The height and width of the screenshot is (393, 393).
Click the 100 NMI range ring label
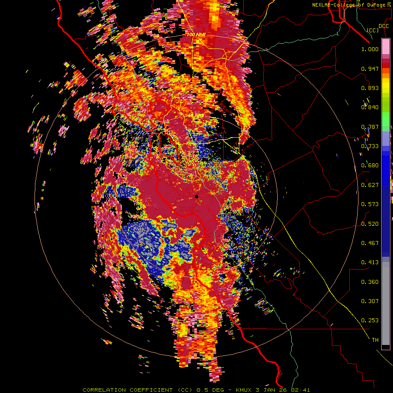click(196, 34)
